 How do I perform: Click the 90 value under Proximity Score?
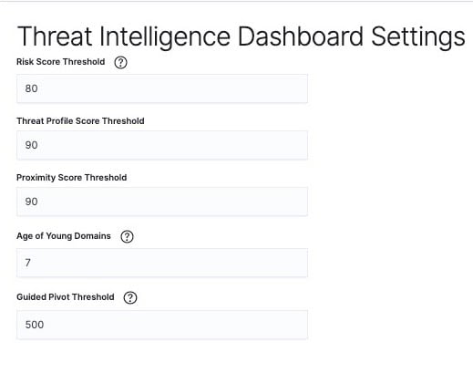[x=32, y=202]
